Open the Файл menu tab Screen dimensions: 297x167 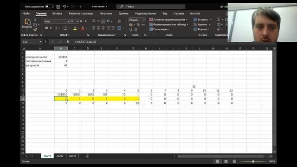26,13
